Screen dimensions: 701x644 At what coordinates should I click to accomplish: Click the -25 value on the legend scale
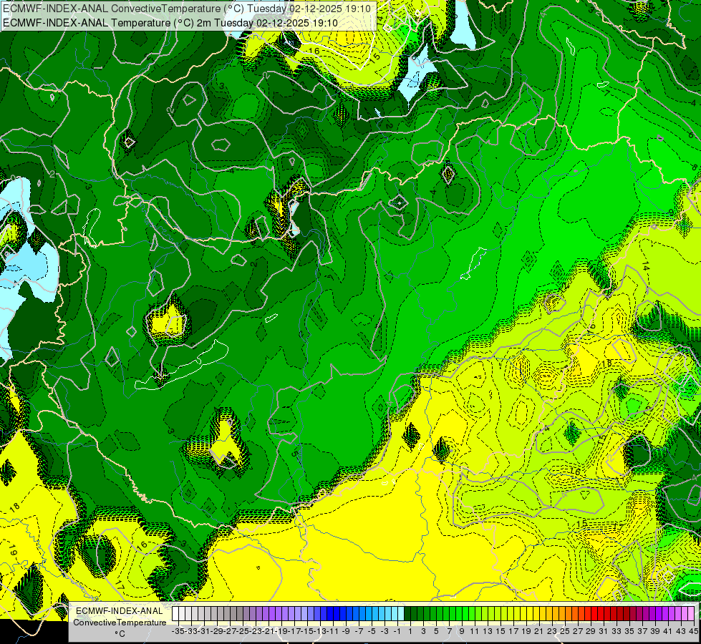pos(243,631)
